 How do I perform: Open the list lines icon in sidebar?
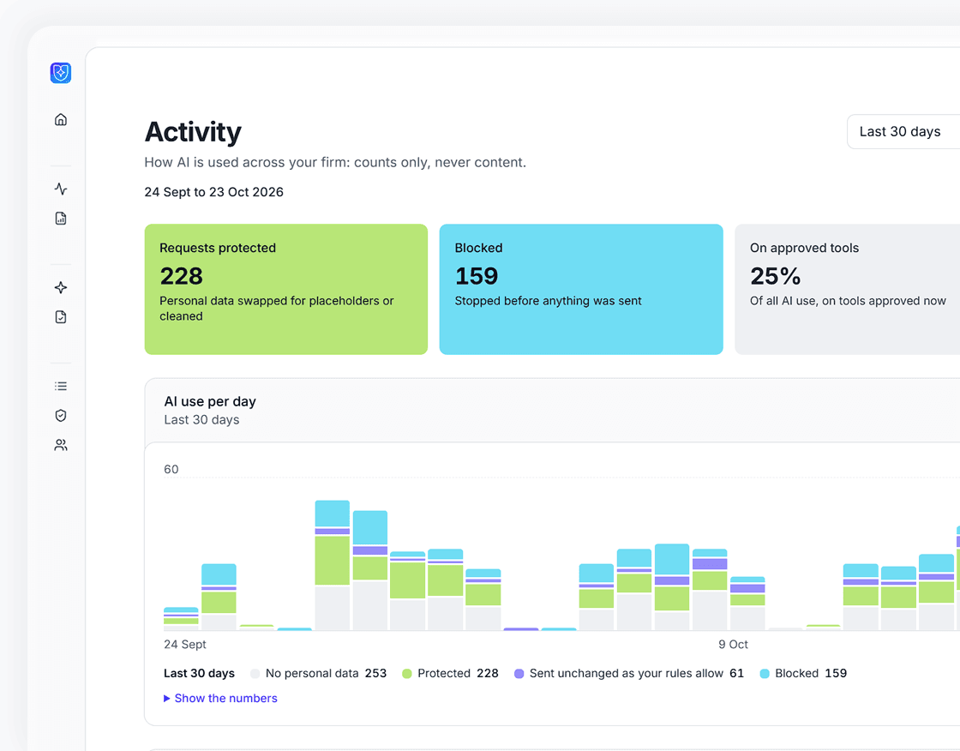[x=61, y=386]
